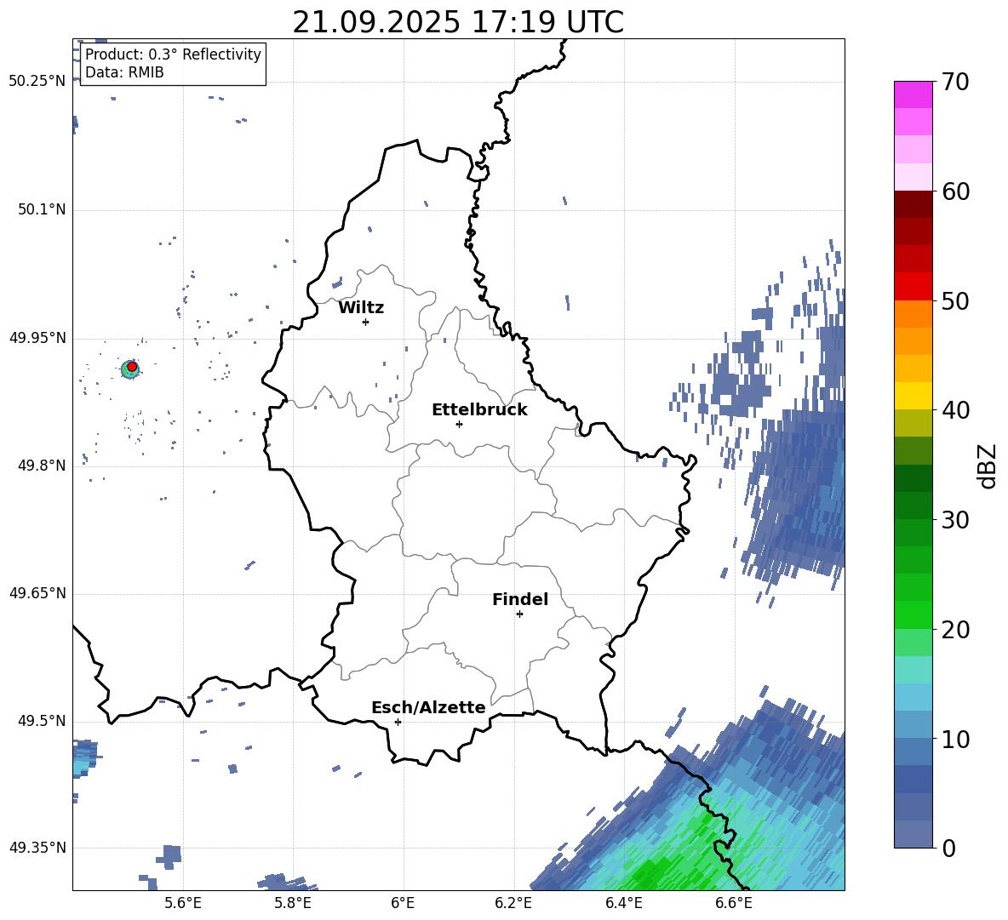1008x920 pixels.
Task: Pick the dark maroon swatch just below 60
Action: [x=913, y=205]
